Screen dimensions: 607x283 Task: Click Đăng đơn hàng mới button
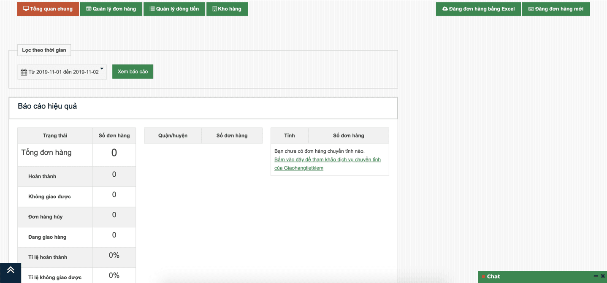tap(556, 9)
